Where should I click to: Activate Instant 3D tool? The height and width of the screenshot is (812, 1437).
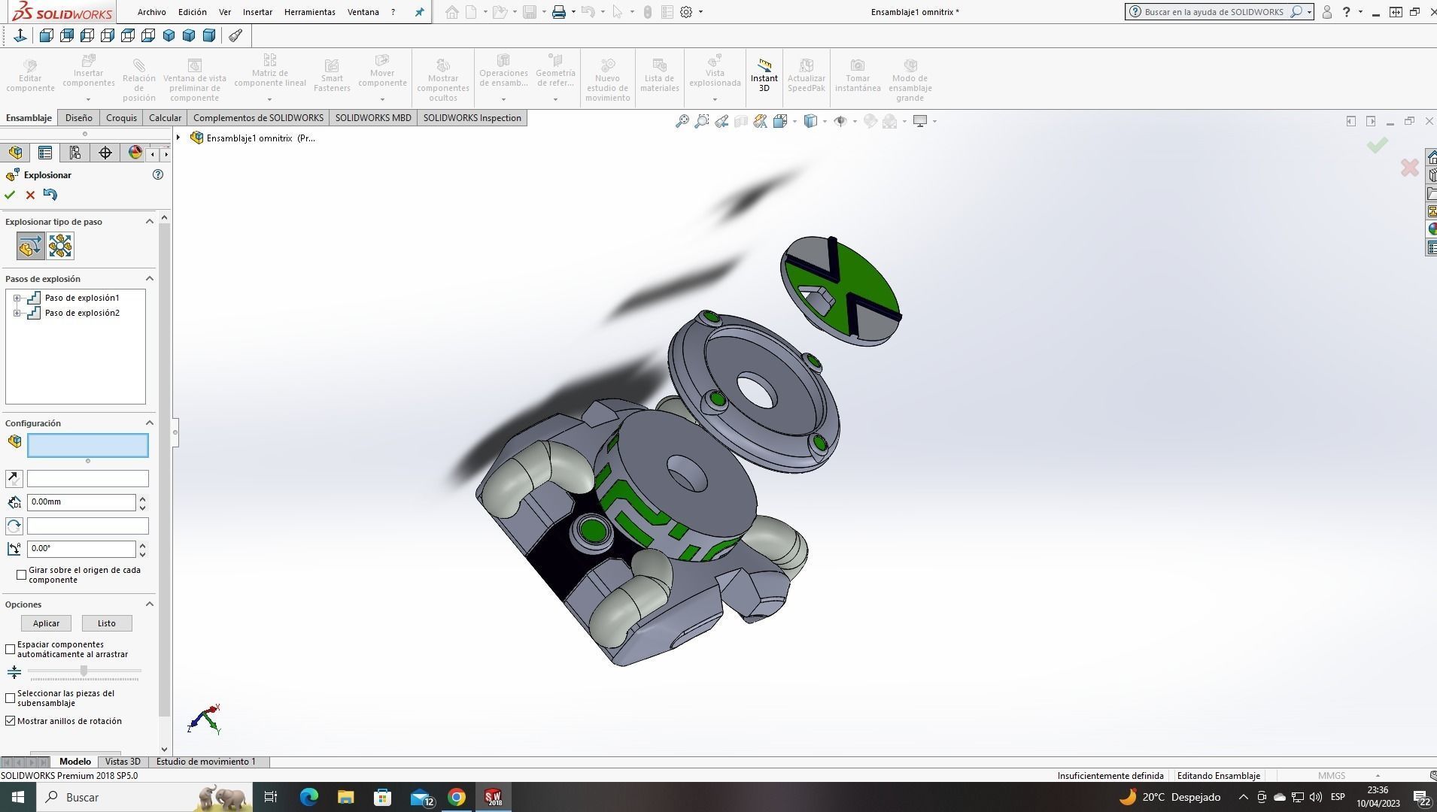point(764,75)
